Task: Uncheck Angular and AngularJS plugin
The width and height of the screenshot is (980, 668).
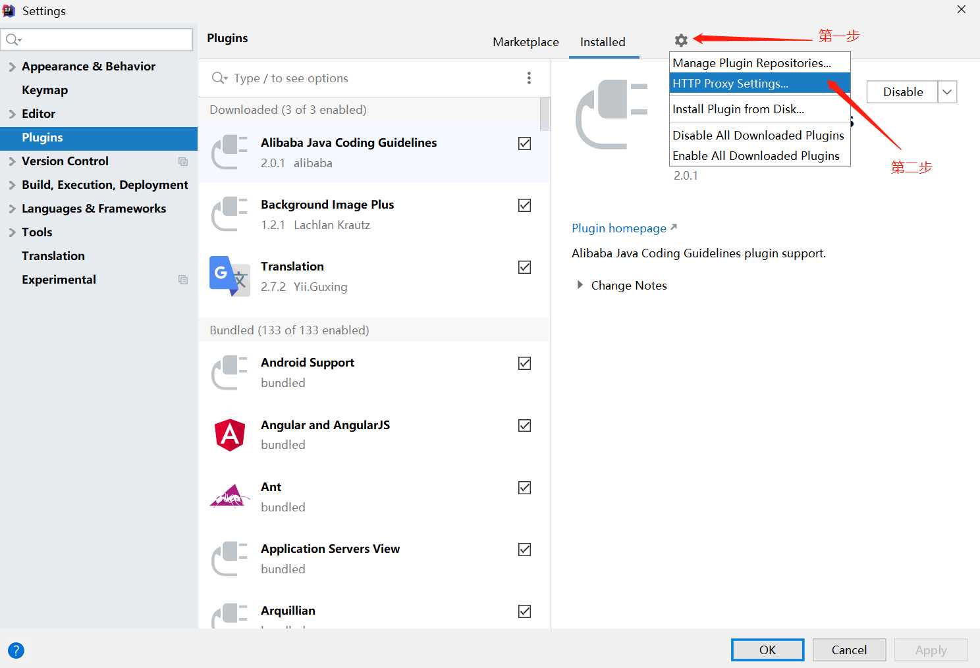Action: [525, 426]
